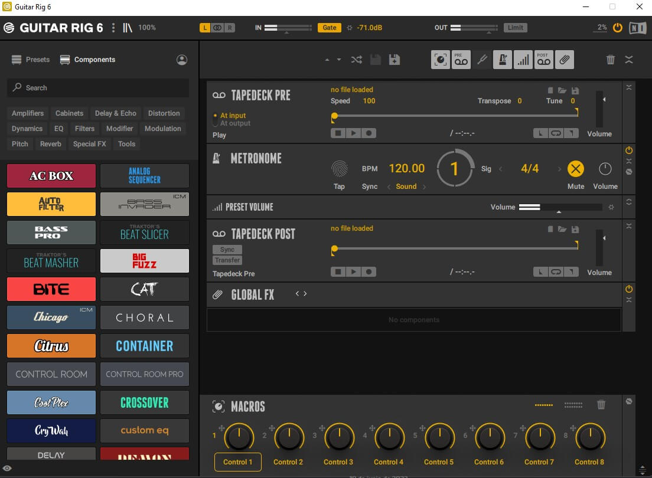Switch to the Components tab
The height and width of the screenshot is (478, 652).
click(88, 60)
